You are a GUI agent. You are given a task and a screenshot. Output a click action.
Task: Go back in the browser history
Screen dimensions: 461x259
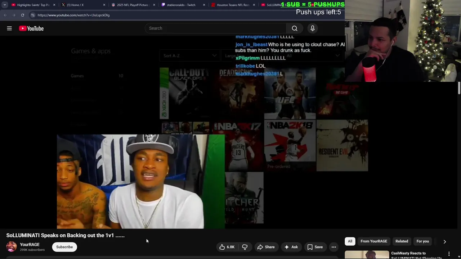click(x=5, y=15)
